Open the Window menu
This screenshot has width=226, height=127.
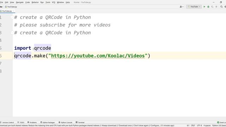click(60, 2)
